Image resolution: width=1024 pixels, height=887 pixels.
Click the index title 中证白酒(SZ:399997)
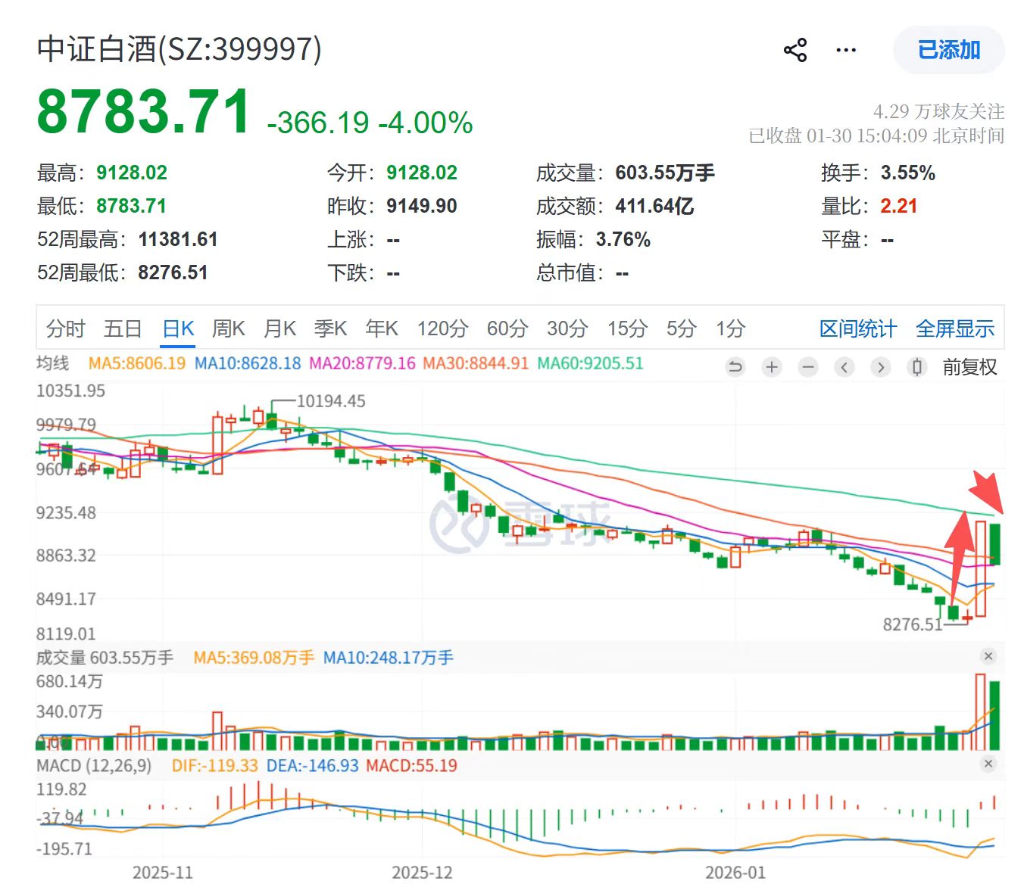click(x=180, y=49)
